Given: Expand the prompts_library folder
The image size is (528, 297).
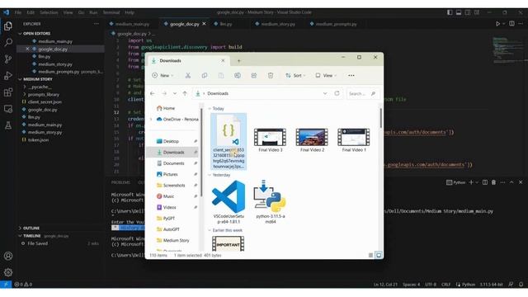Looking at the screenshot, I should [24, 95].
